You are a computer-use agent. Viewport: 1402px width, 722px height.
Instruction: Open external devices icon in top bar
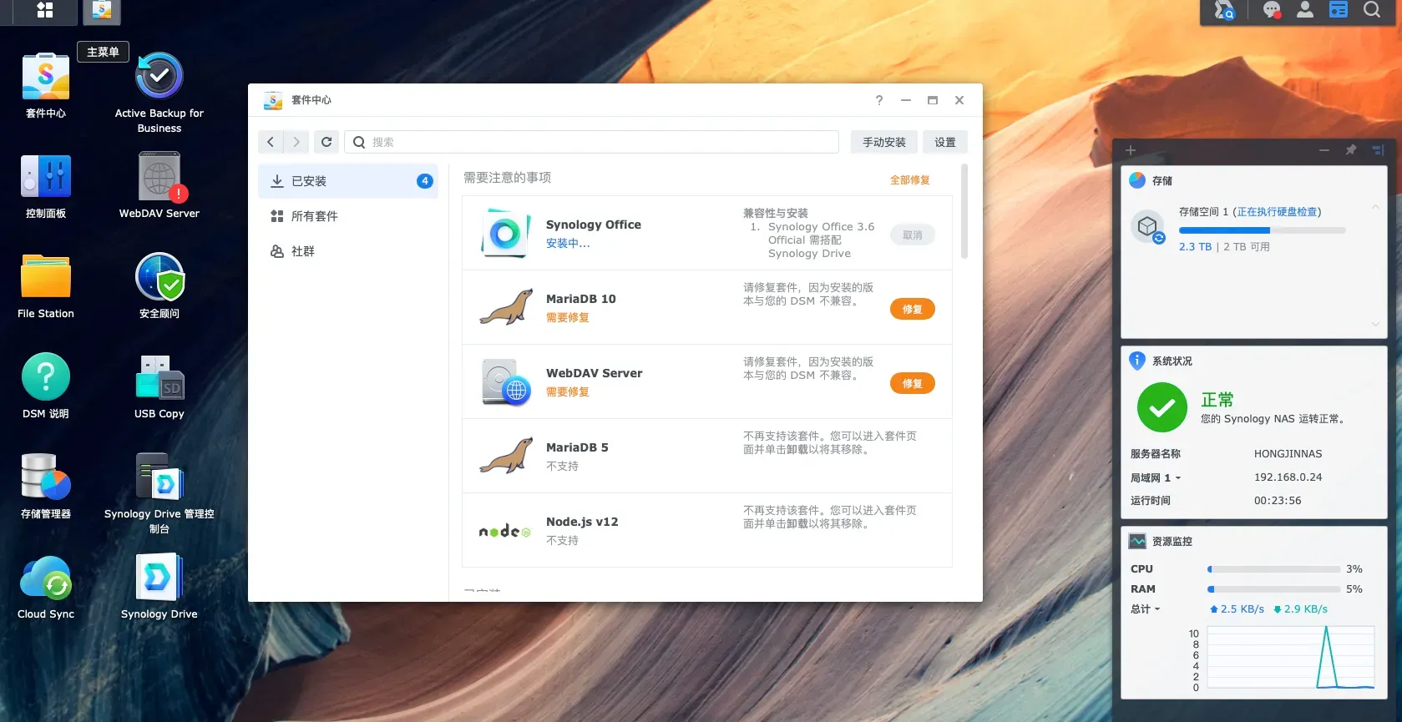coord(1224,10)
